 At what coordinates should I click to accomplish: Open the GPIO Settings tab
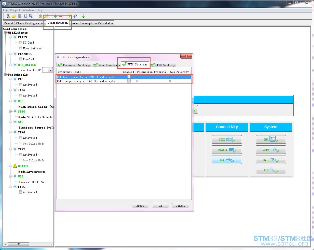pos(163,65)
